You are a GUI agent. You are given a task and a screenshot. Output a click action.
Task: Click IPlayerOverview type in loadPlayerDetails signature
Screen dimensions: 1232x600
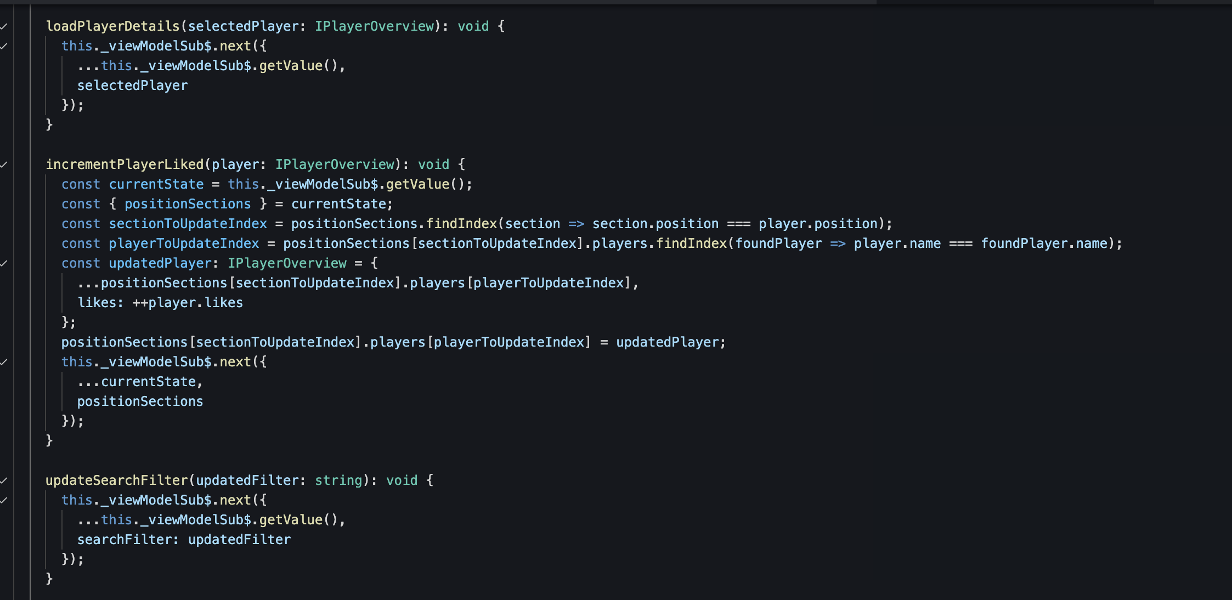click(x=374, y=26)
